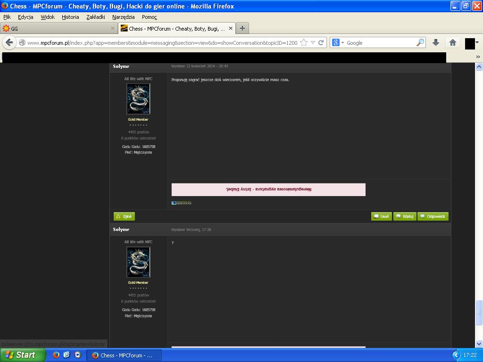The height and width of the screenshot is (362, 483).
Task: Click 'Gadu Gadu: 1605758' in first message
Action: pos(139,147)
